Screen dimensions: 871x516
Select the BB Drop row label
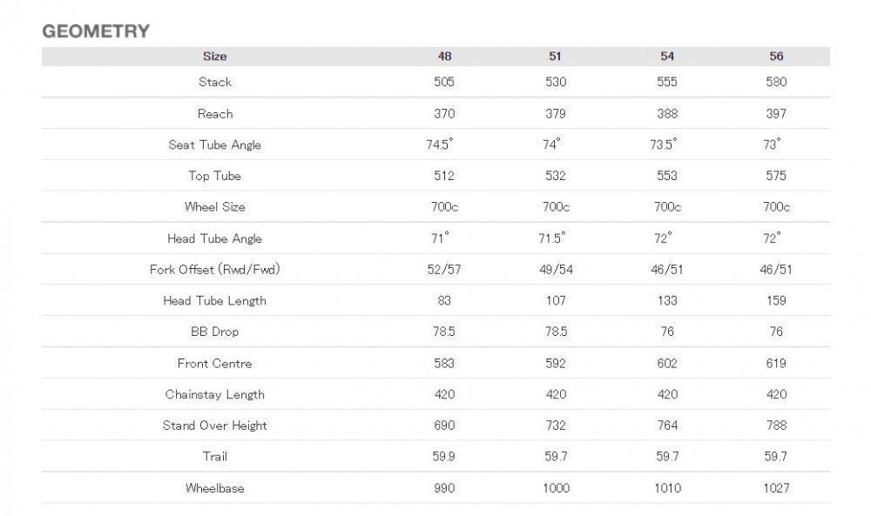pos(215,332)
